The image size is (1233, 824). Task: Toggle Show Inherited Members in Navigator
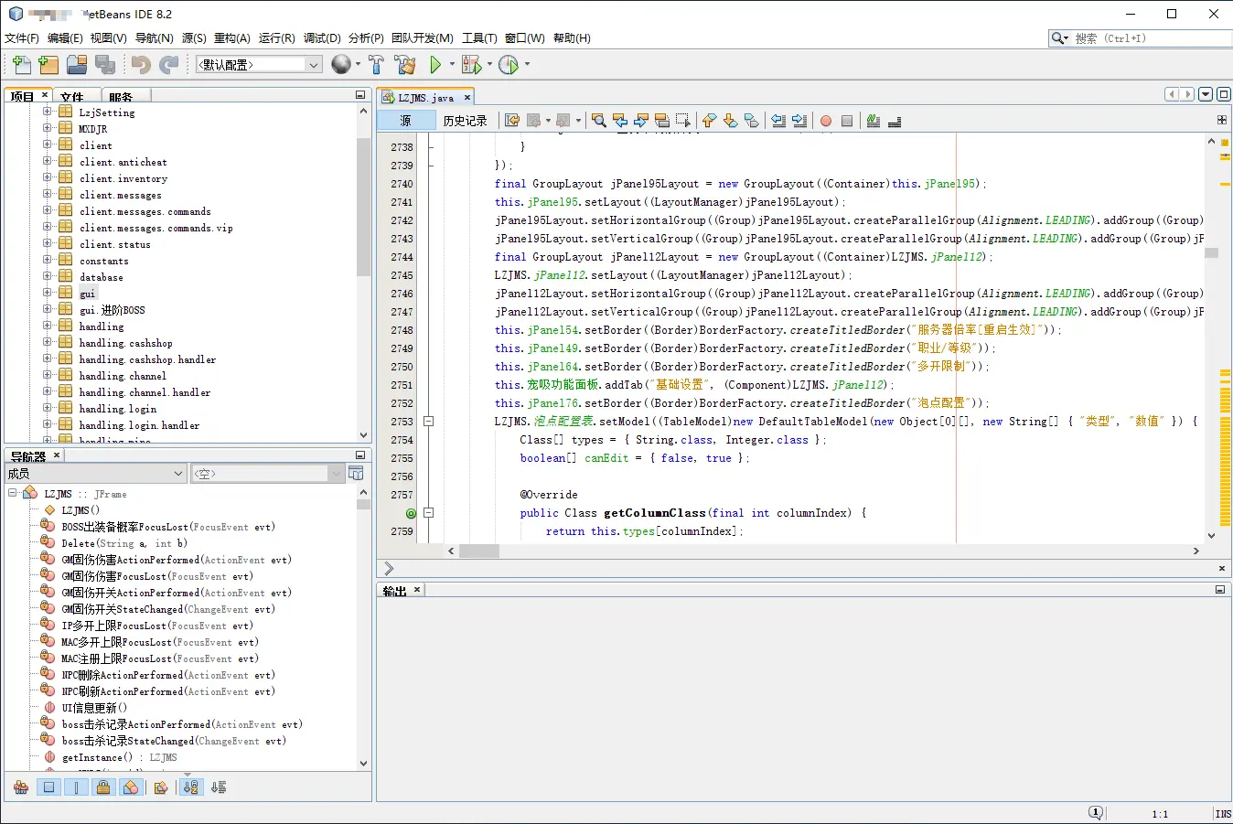21,787
